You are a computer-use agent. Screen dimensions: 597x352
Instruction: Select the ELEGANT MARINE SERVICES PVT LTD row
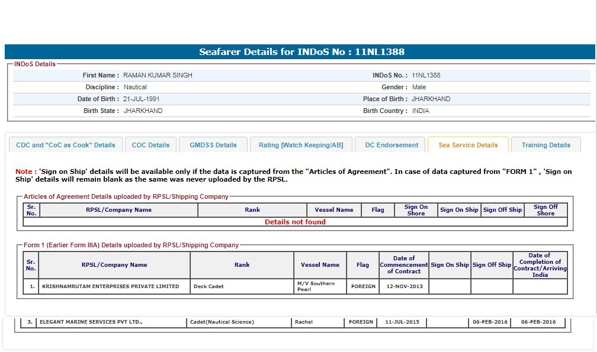(91, 322)
